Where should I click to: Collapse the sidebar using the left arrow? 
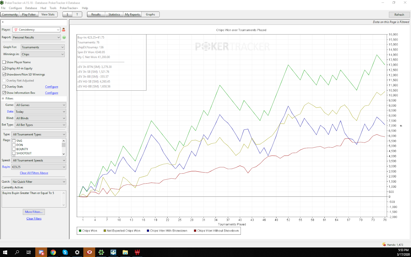[x=3, y=22]
